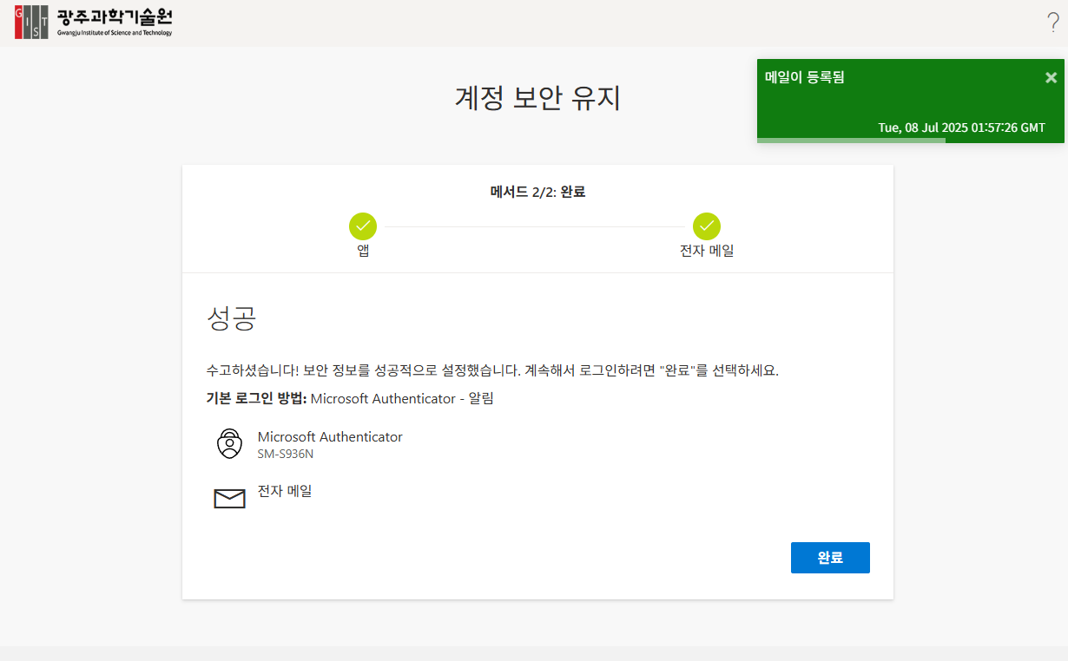Click the 메일이 등록됨 notification title
The height and width of the screenshot is (661, 1068).
[805, 77]
